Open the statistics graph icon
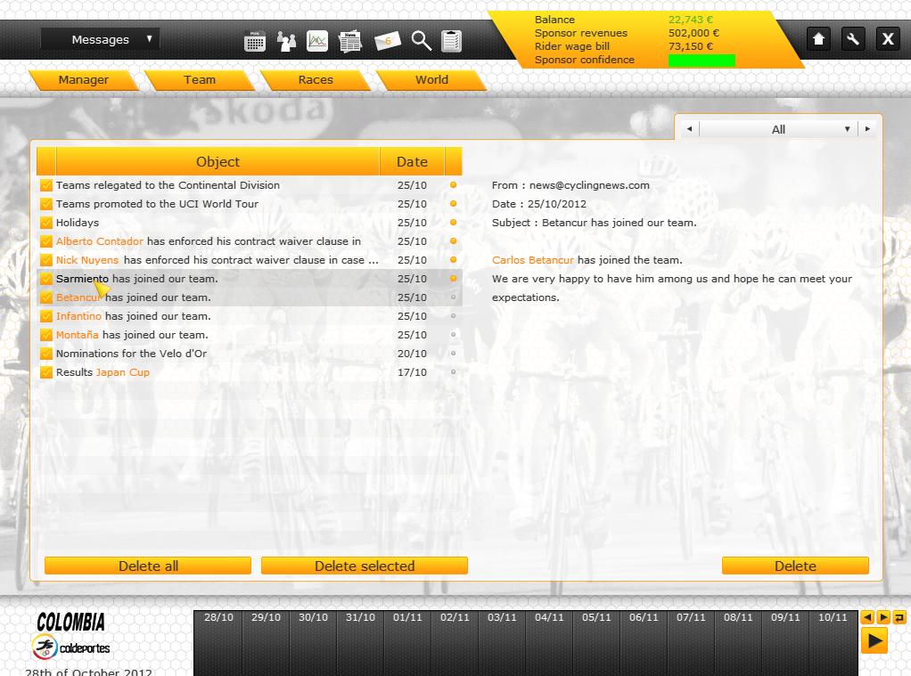The width and height of the screenshot is (911, 676). (317, 41)
